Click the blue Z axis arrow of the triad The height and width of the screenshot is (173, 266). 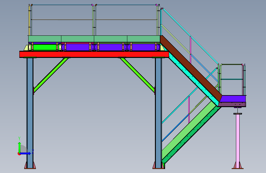26,153
